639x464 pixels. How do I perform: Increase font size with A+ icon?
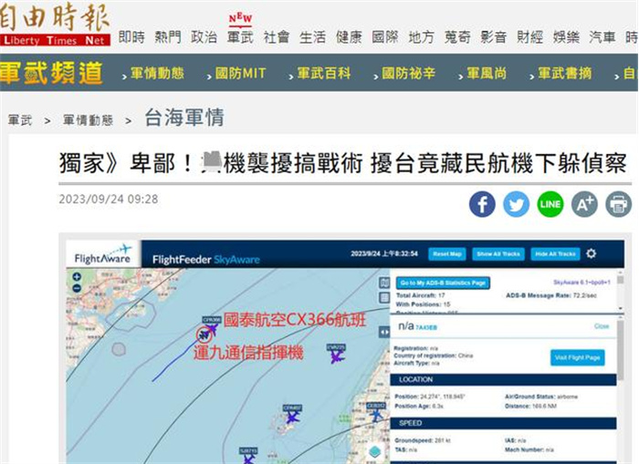(x=584, y=204)
